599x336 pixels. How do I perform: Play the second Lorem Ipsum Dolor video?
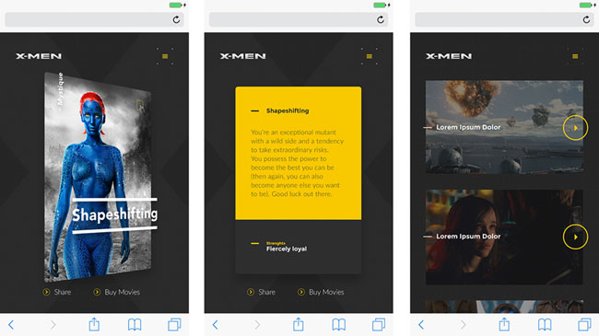575,237
